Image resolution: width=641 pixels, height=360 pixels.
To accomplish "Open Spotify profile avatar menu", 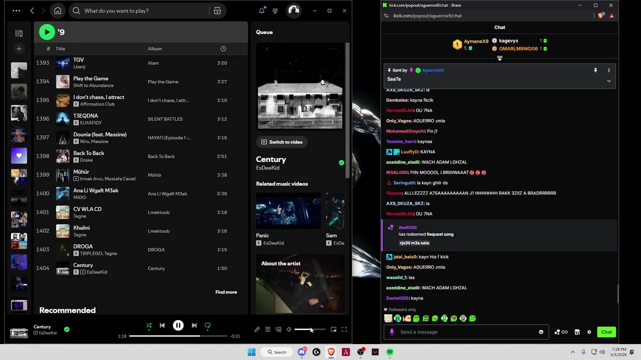I will (294, 10).
